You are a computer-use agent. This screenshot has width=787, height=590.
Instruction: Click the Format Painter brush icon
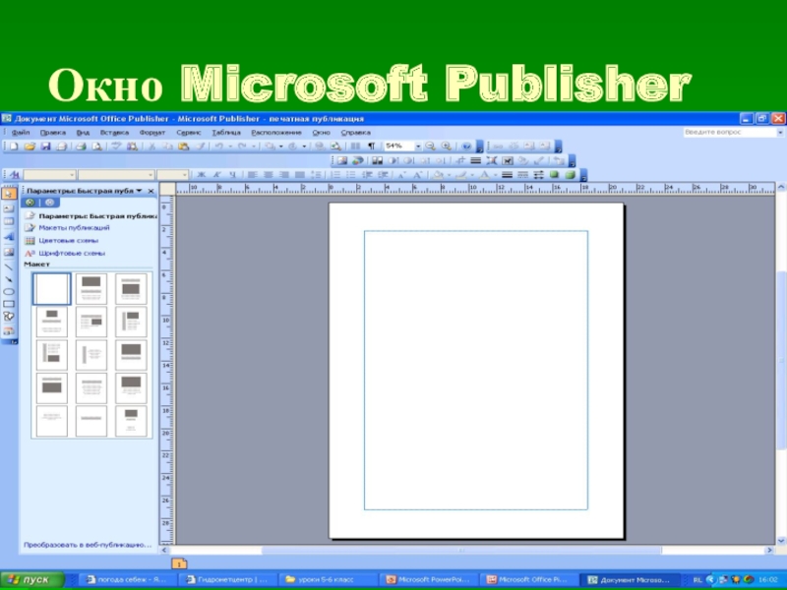pos(200,147)
